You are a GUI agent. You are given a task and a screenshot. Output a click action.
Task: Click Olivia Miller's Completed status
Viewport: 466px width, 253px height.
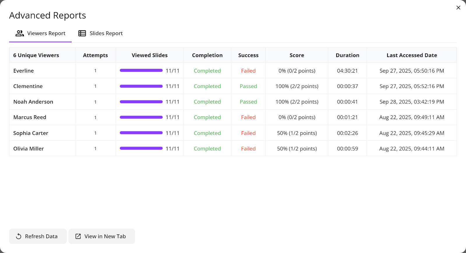207,149
